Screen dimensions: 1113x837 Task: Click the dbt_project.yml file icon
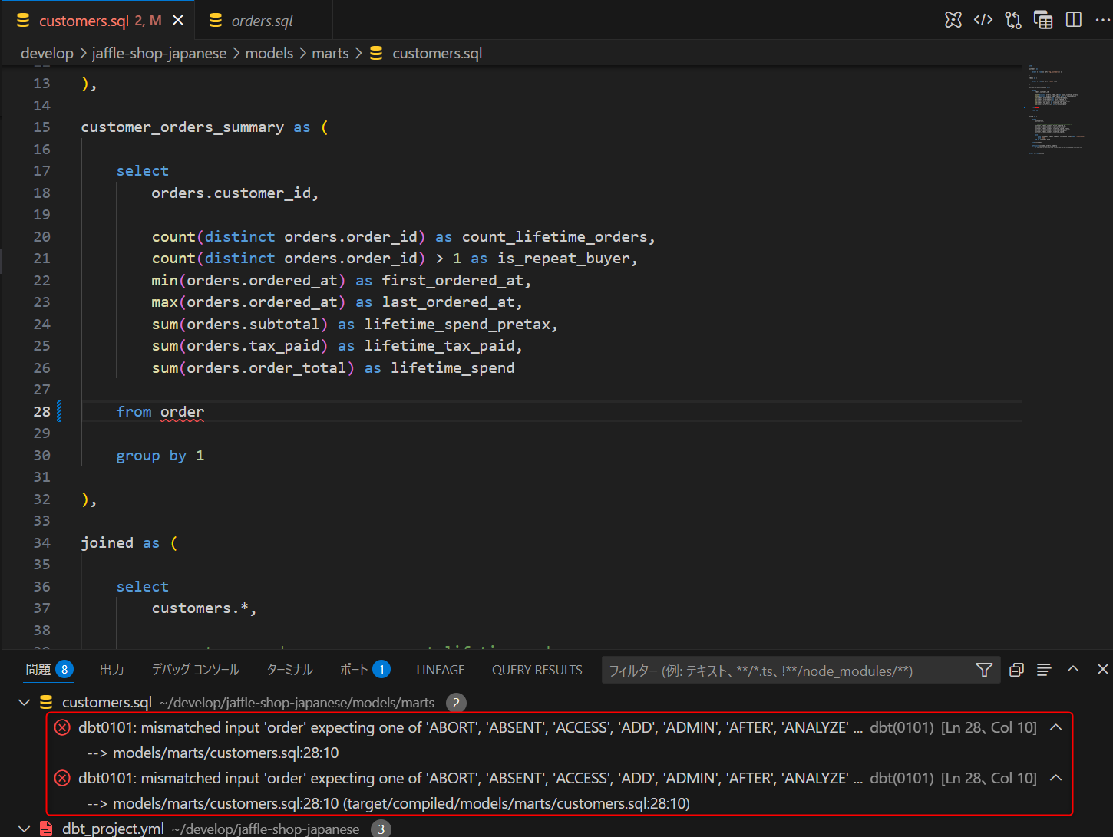click(x=46, y=829)
